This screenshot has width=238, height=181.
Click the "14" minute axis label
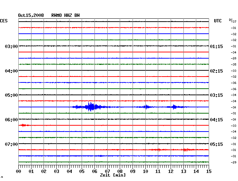pos(196,171)
